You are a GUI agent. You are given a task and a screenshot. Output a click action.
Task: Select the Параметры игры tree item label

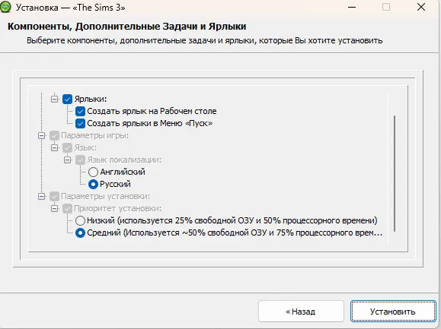(94, 136)
